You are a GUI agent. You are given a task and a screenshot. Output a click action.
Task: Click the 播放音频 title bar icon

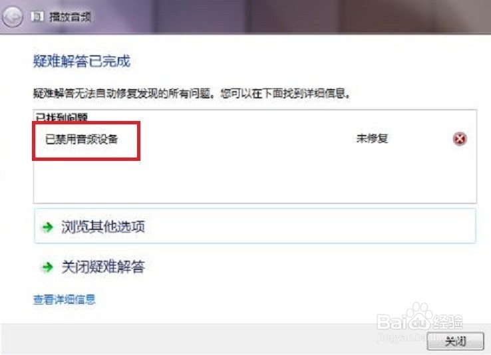point(37,17)
